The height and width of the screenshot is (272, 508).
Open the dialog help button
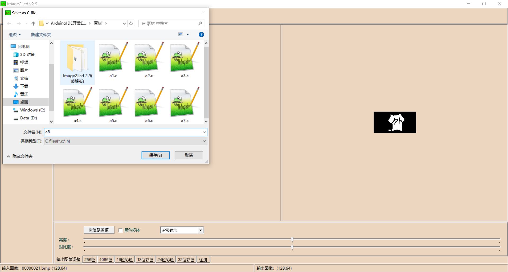pos(201,35)
